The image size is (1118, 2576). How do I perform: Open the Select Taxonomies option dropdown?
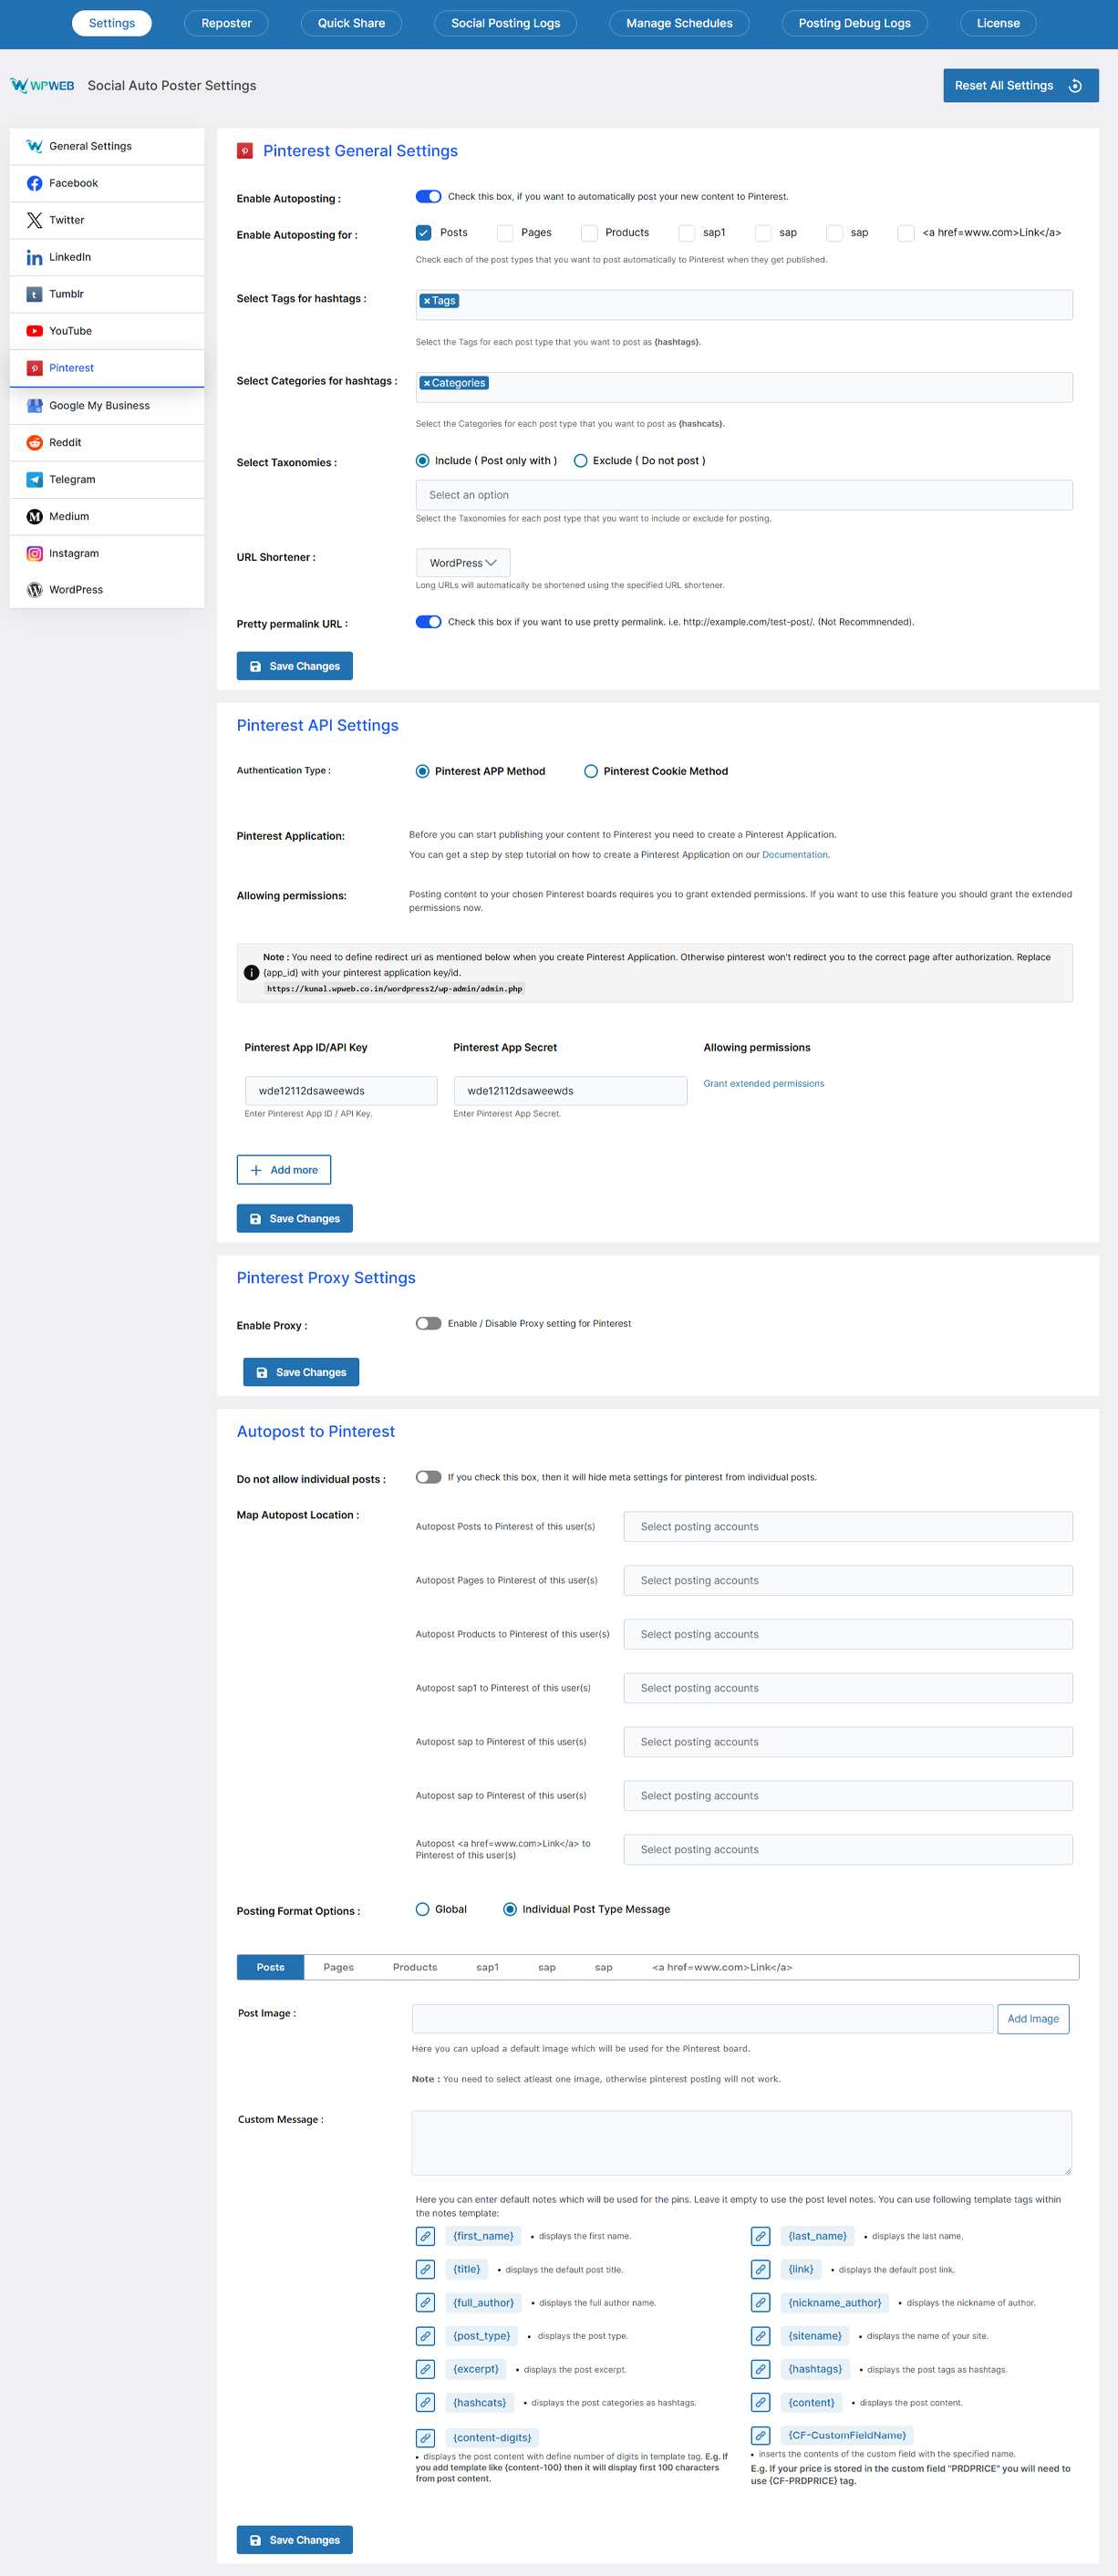(744, 495)
